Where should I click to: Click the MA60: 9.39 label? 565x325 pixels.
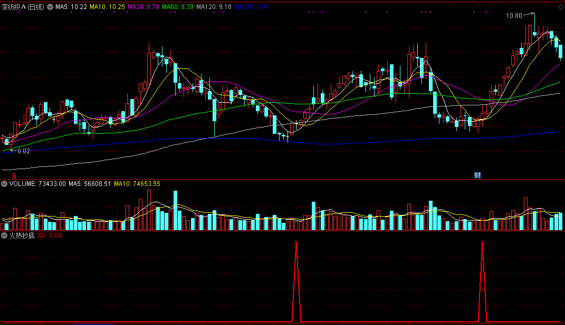pos(178,7)
